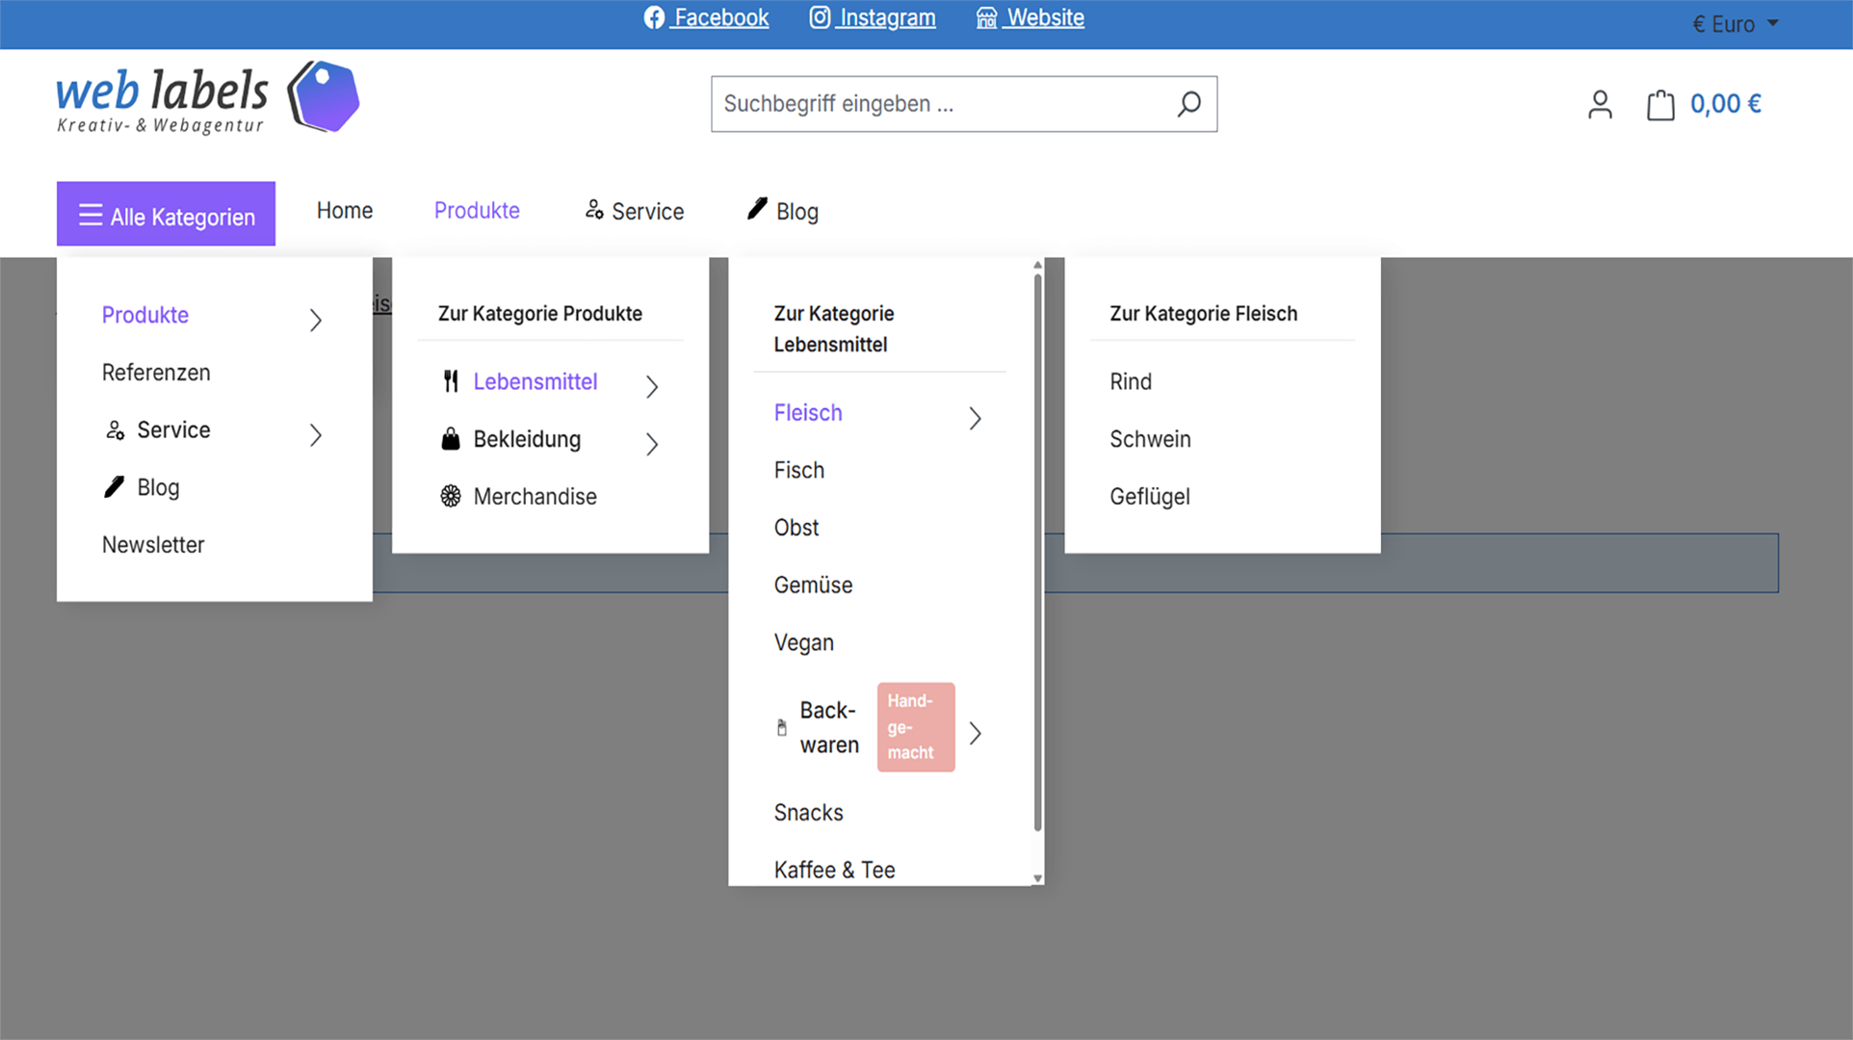Select the Merchandise category label
The height and width of the screenshot is (1040, 1853).
535,497
